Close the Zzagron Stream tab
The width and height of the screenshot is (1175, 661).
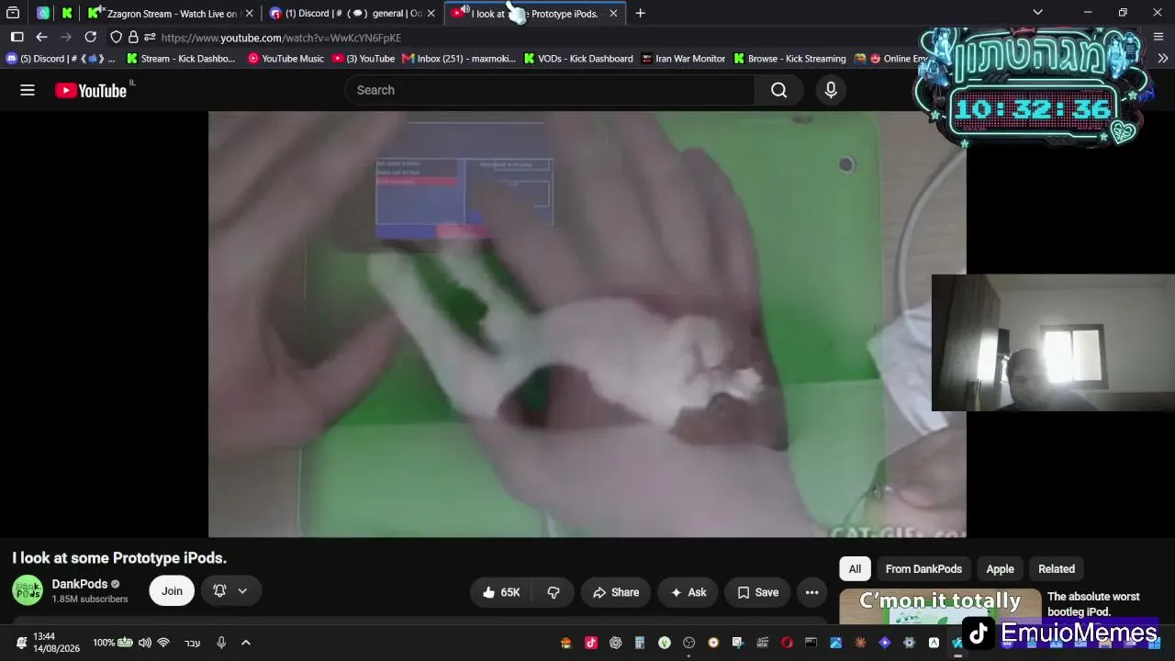pos(249,13)
